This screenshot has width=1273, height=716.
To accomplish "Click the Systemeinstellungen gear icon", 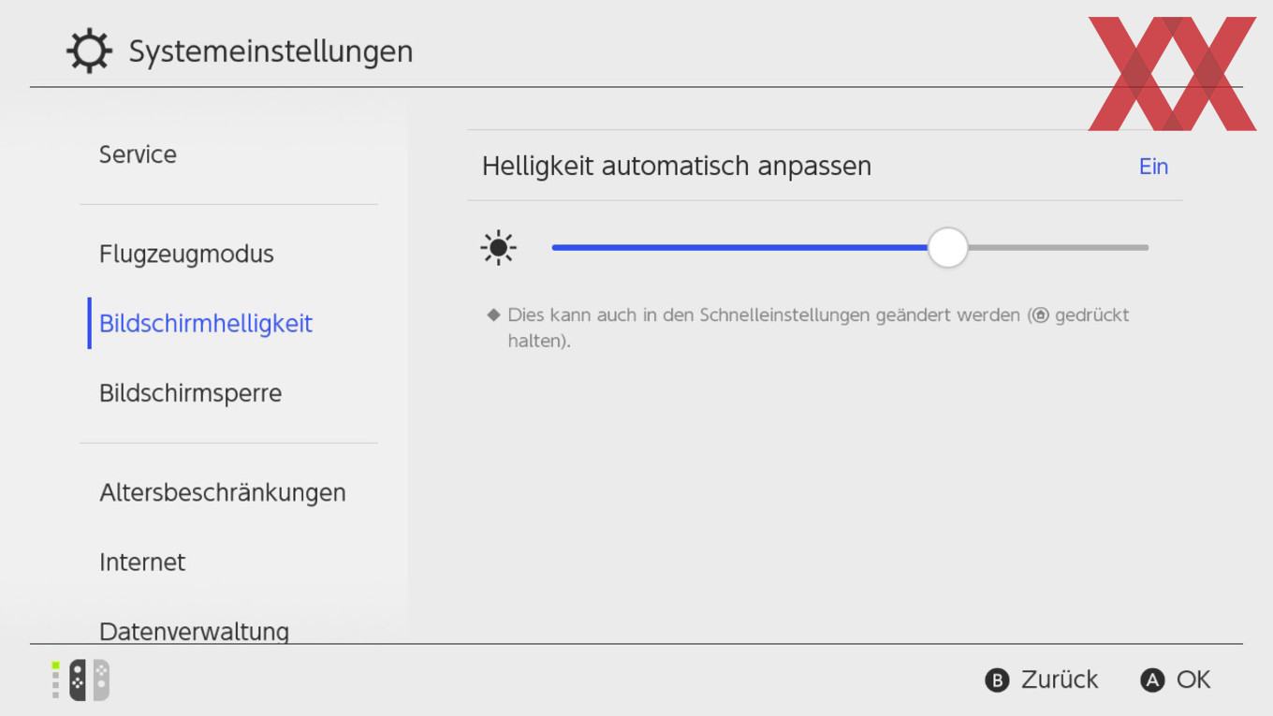I will pos(90,51).
